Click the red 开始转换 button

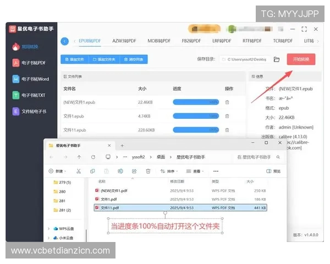(x=301, y=59)
